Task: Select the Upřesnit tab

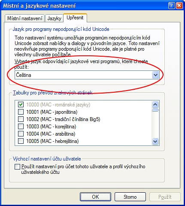Action: [75, 18]
